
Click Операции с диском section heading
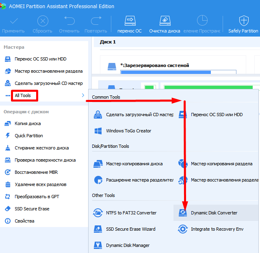26,112
